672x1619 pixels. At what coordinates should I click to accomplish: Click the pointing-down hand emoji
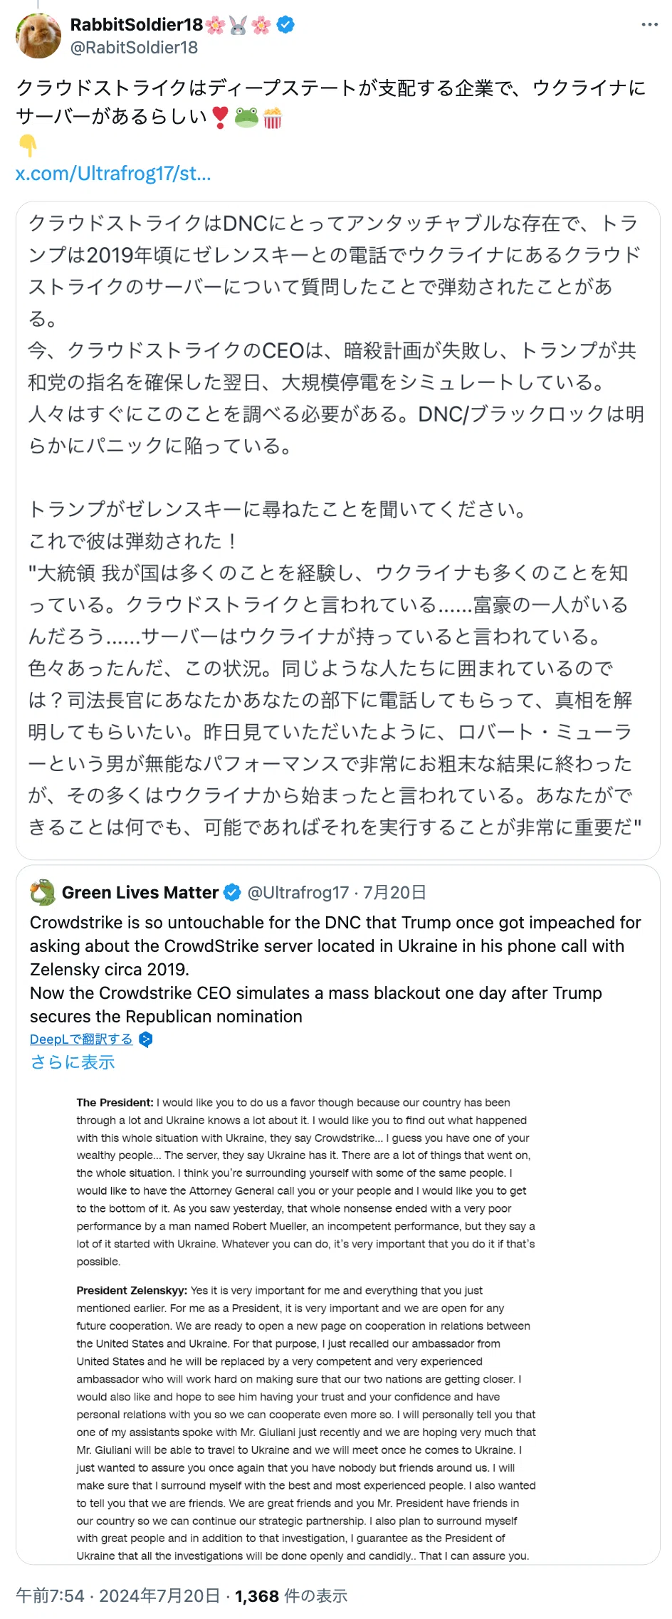[x=28, y=145]
